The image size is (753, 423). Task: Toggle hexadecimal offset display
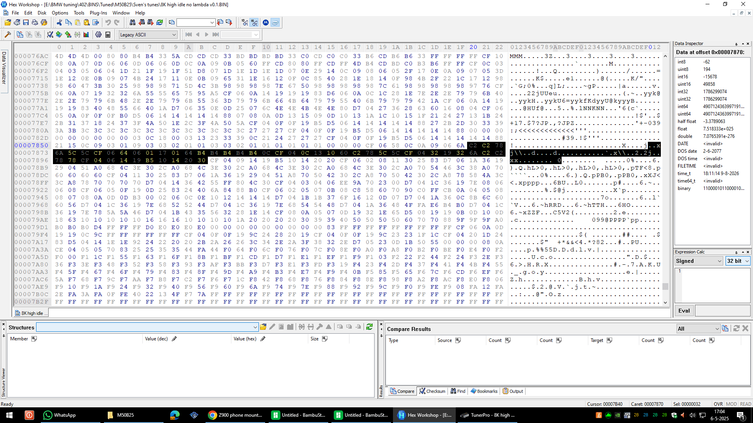255,22
